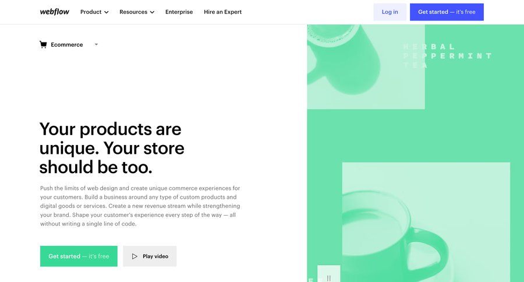This screenshot has width=524, height=282.
Task: Pause the animation with the pause icon
Action: click(329, 278)
